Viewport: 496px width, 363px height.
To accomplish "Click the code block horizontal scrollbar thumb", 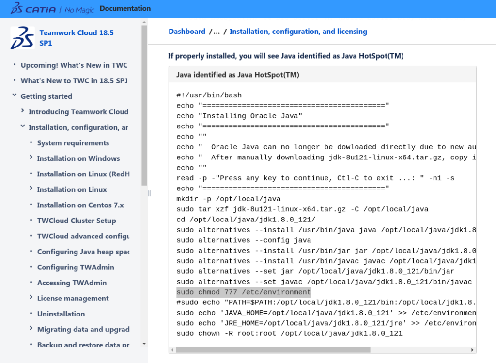I will click(x=273, y=350).
